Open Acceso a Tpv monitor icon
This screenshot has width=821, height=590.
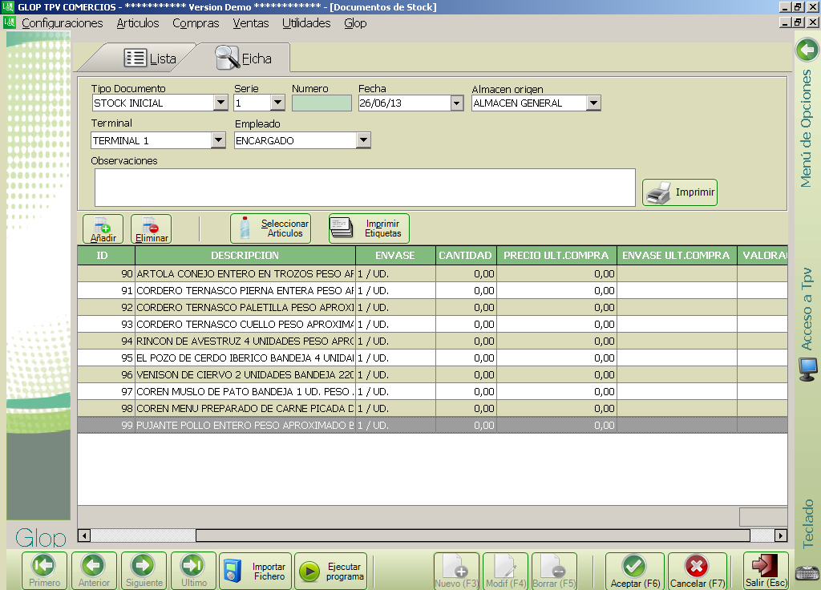pyautogui.click(x=808, y=369)
